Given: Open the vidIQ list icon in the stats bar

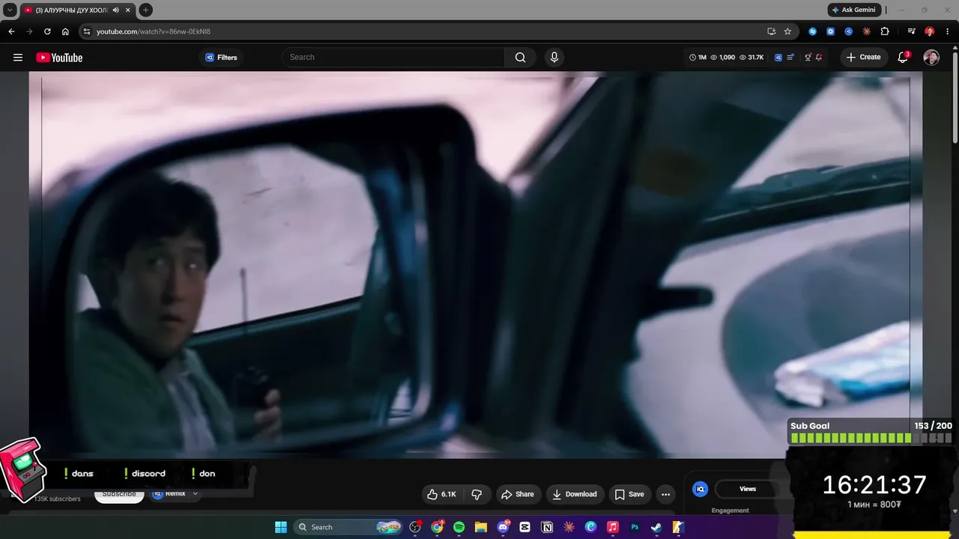Looking at the screenshot, I should click(x=790, y=58).
